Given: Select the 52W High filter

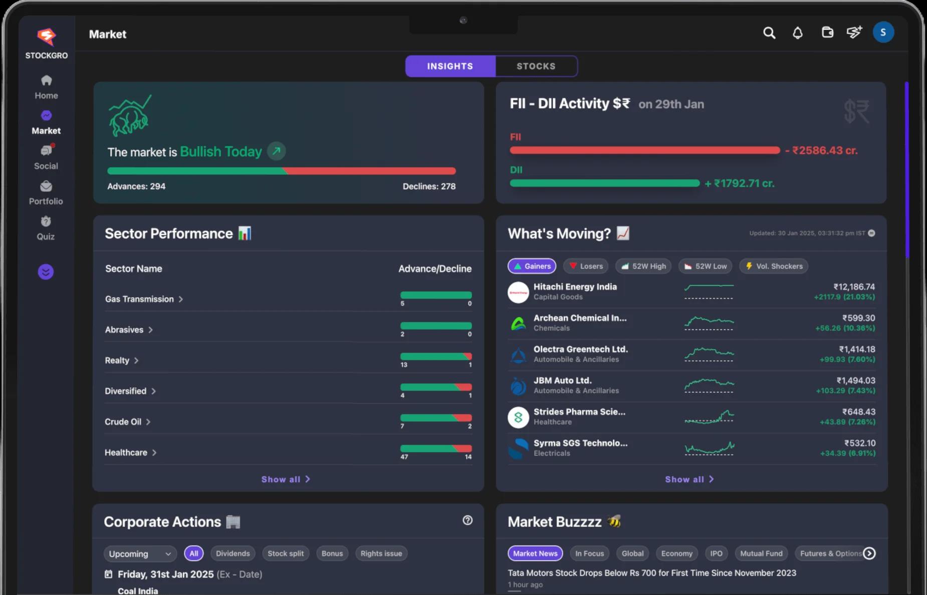Looking at the screenshot, I should click(643, 266).
